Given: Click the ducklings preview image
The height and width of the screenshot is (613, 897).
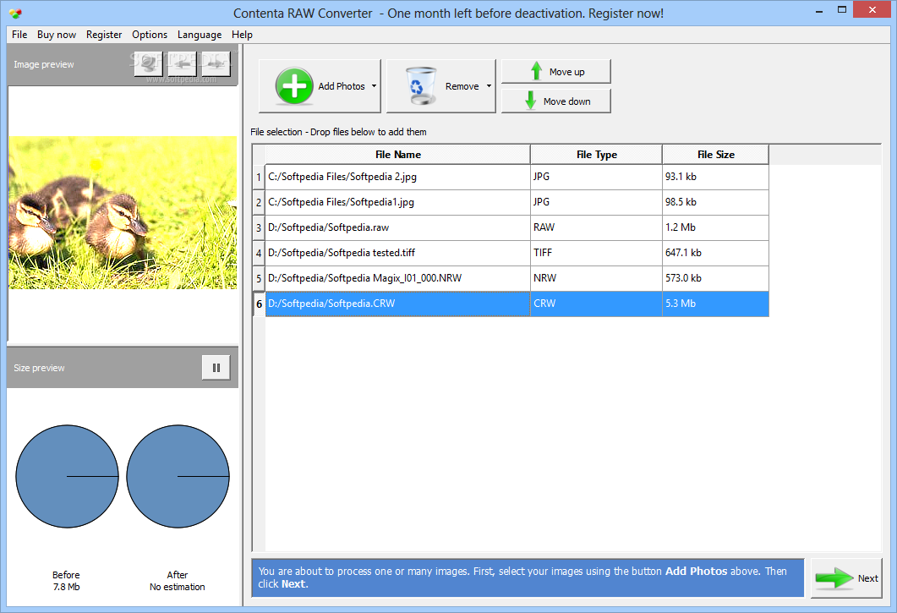Looking at the screenshot, I should [x=123, y=212].
